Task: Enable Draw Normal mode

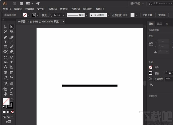Action: point(4,117)
